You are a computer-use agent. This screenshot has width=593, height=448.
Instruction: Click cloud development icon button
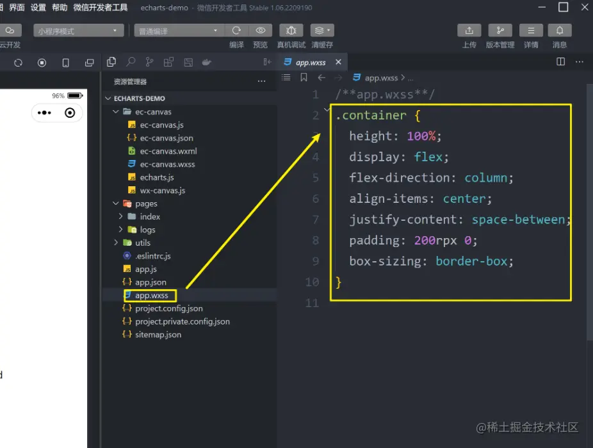click(x=10, y=30)
